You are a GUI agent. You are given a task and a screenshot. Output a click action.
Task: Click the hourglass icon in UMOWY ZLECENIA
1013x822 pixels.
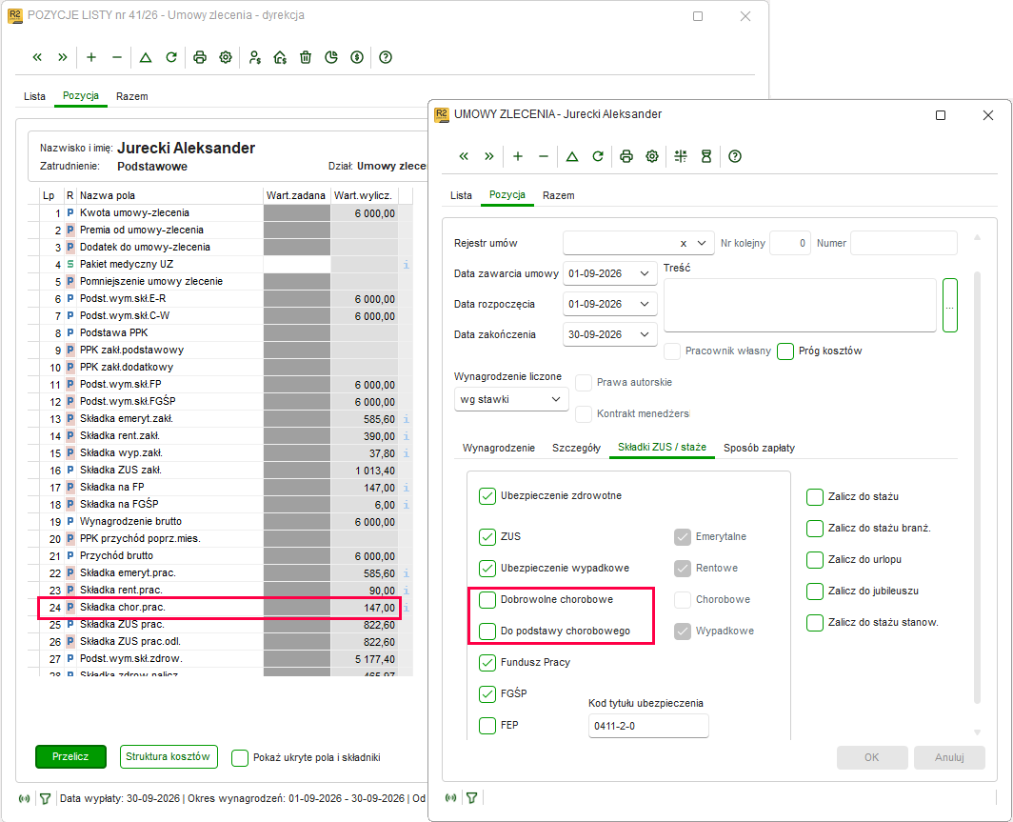point(706,156)
